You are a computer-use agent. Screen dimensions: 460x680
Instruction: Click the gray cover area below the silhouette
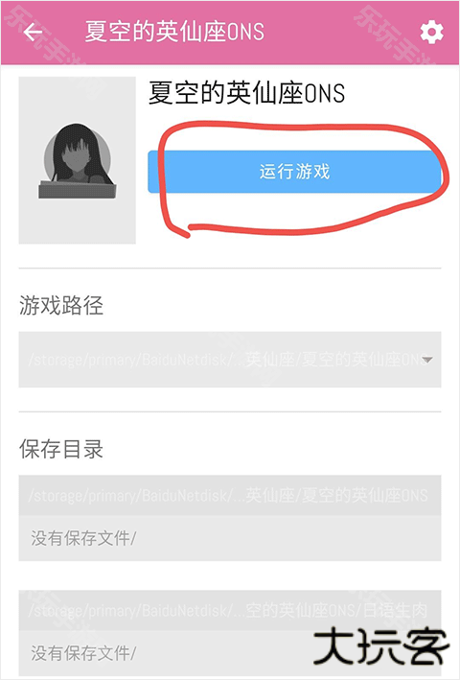pyautogui.click(x=77, y=223)
